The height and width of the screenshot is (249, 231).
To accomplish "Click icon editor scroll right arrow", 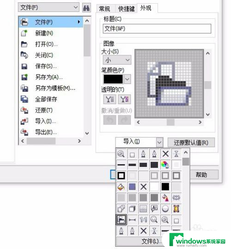I will click(200, 122).
